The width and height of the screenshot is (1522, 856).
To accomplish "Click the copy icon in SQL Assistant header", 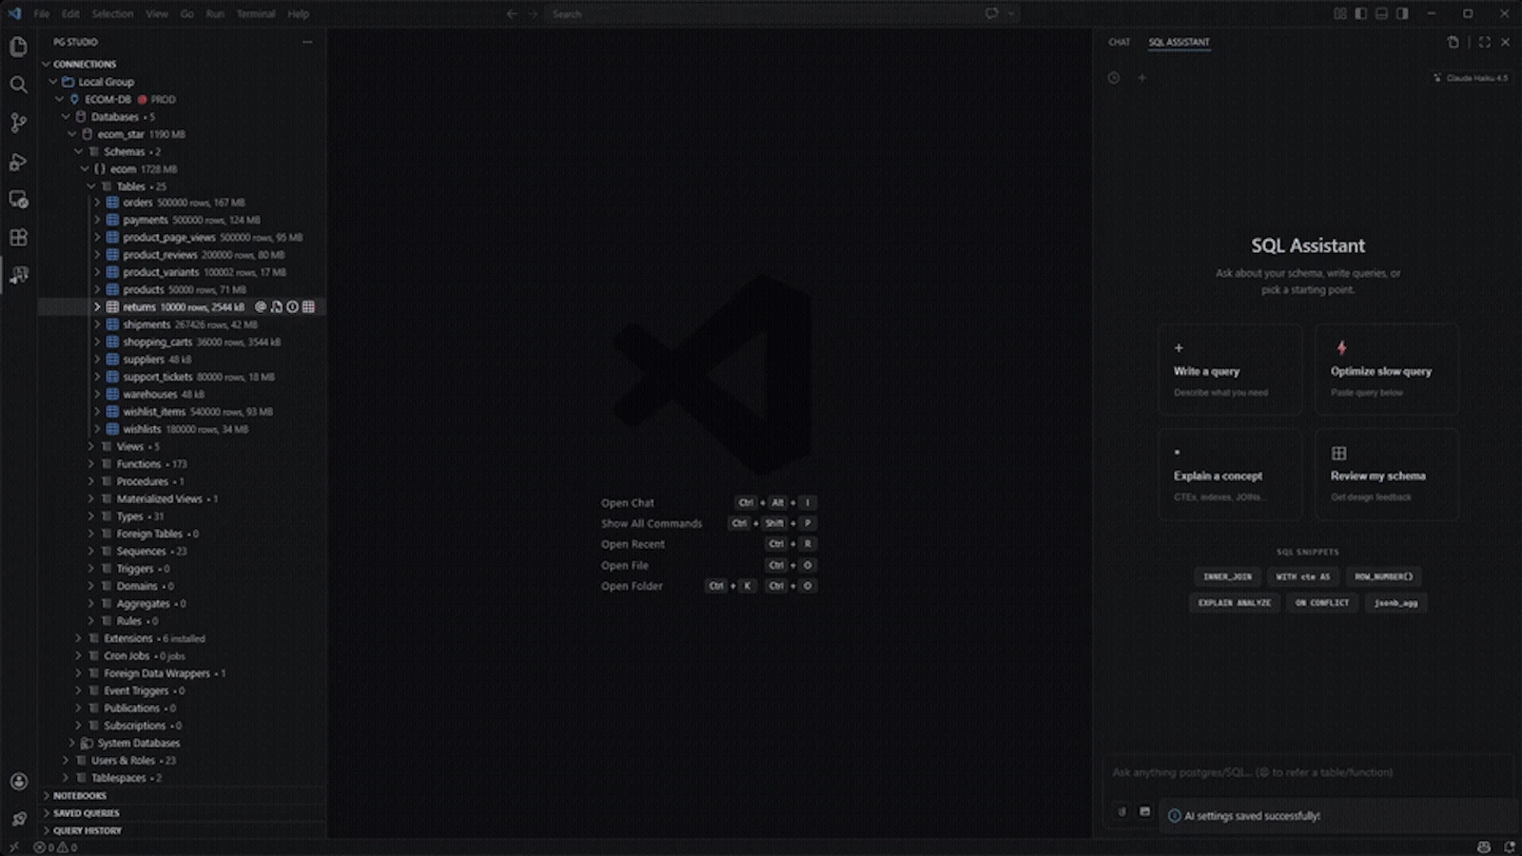I will (x=1453, y=42).
